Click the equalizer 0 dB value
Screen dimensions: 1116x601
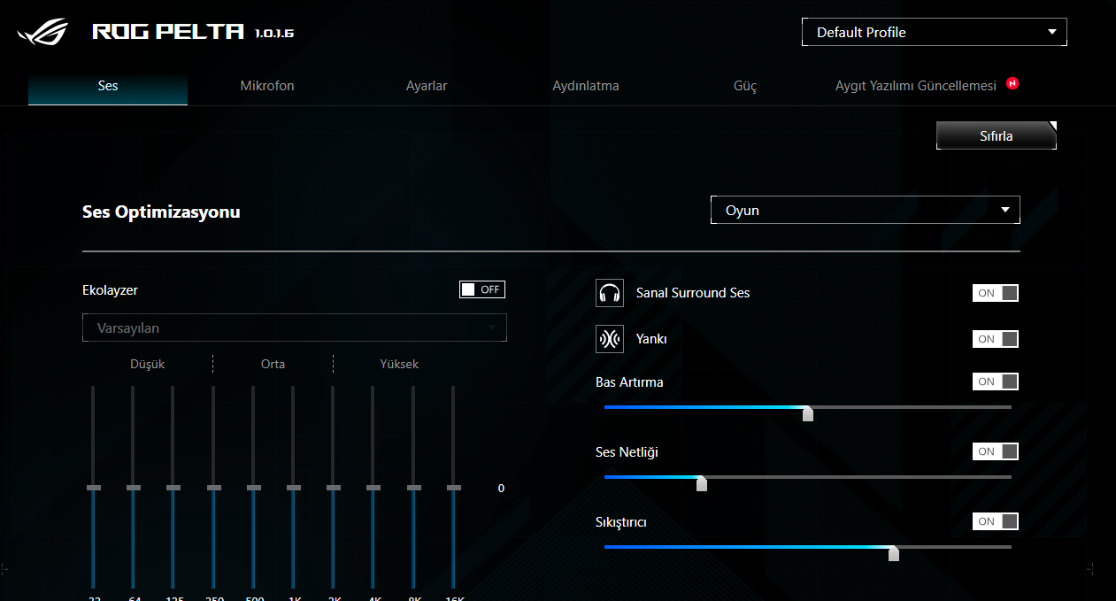(x=501, y=489)
